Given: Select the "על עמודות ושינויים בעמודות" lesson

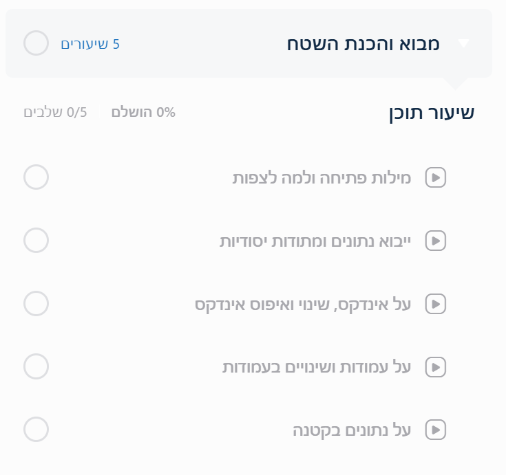Looking at the screenshot, I should click(x=316, y=367).
